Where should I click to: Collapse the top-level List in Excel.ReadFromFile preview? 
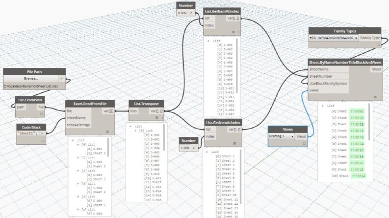coord(73,140)
